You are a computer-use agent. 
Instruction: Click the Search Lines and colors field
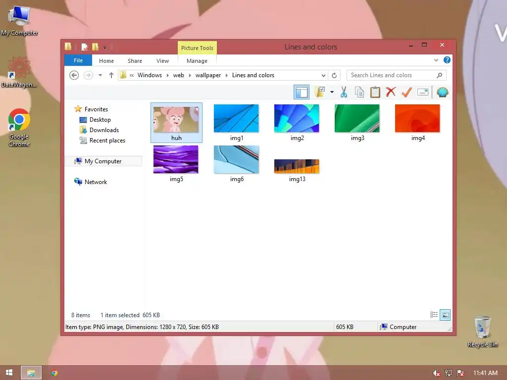[397, 75]
